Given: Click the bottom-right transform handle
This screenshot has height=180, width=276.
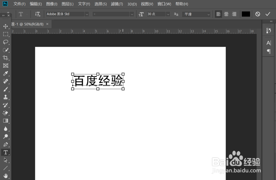Looking at the screenshot, I should coord(123,89).
